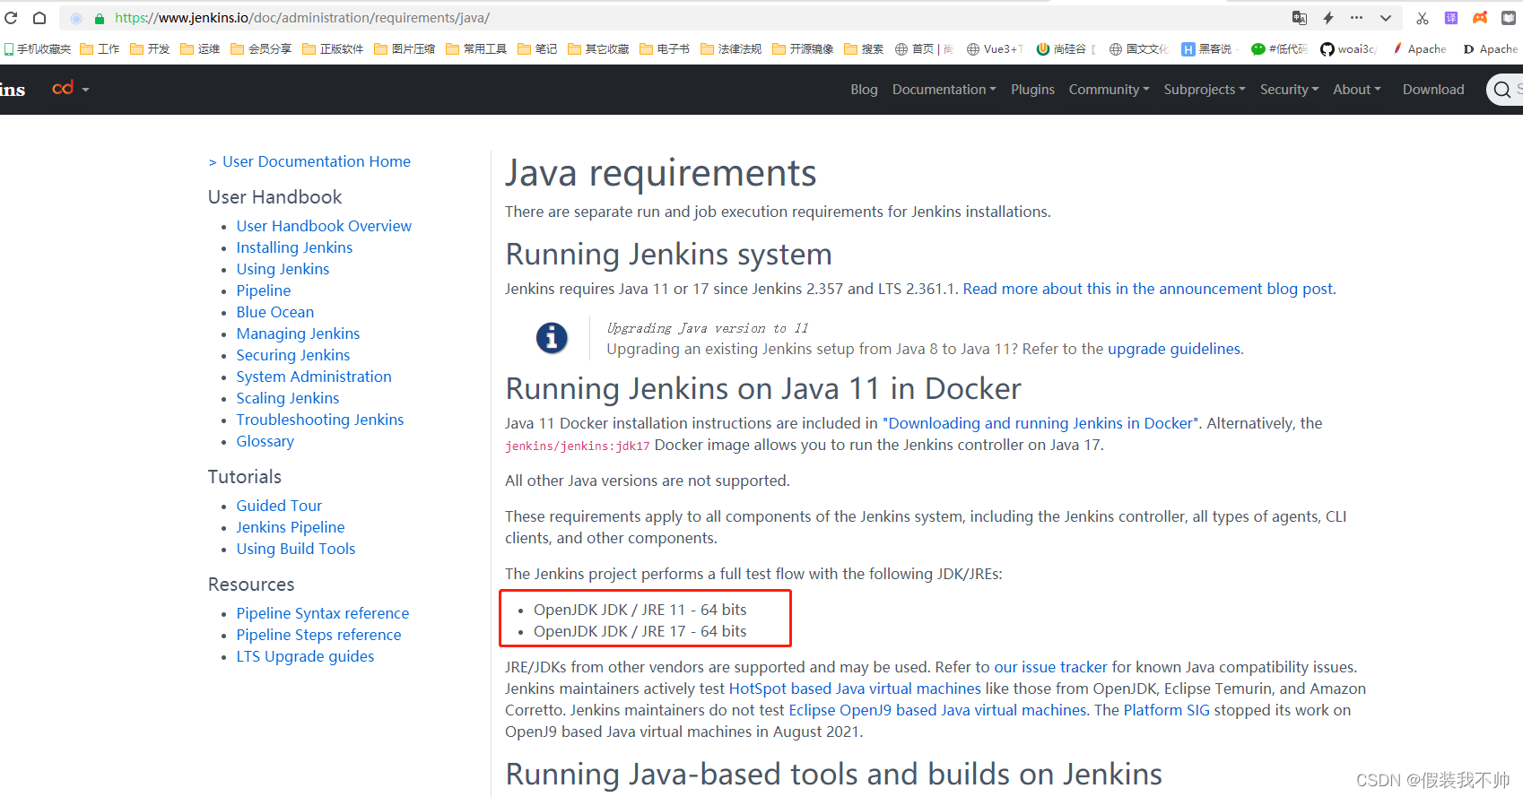Click the green padlock security icon
This screenshot has height=797, width=1523.
100,18
